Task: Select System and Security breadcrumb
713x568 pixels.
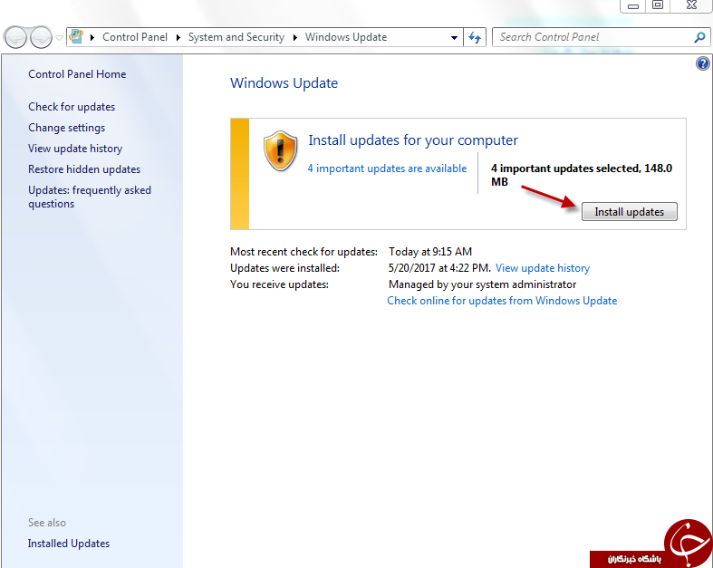Action: 236,37
